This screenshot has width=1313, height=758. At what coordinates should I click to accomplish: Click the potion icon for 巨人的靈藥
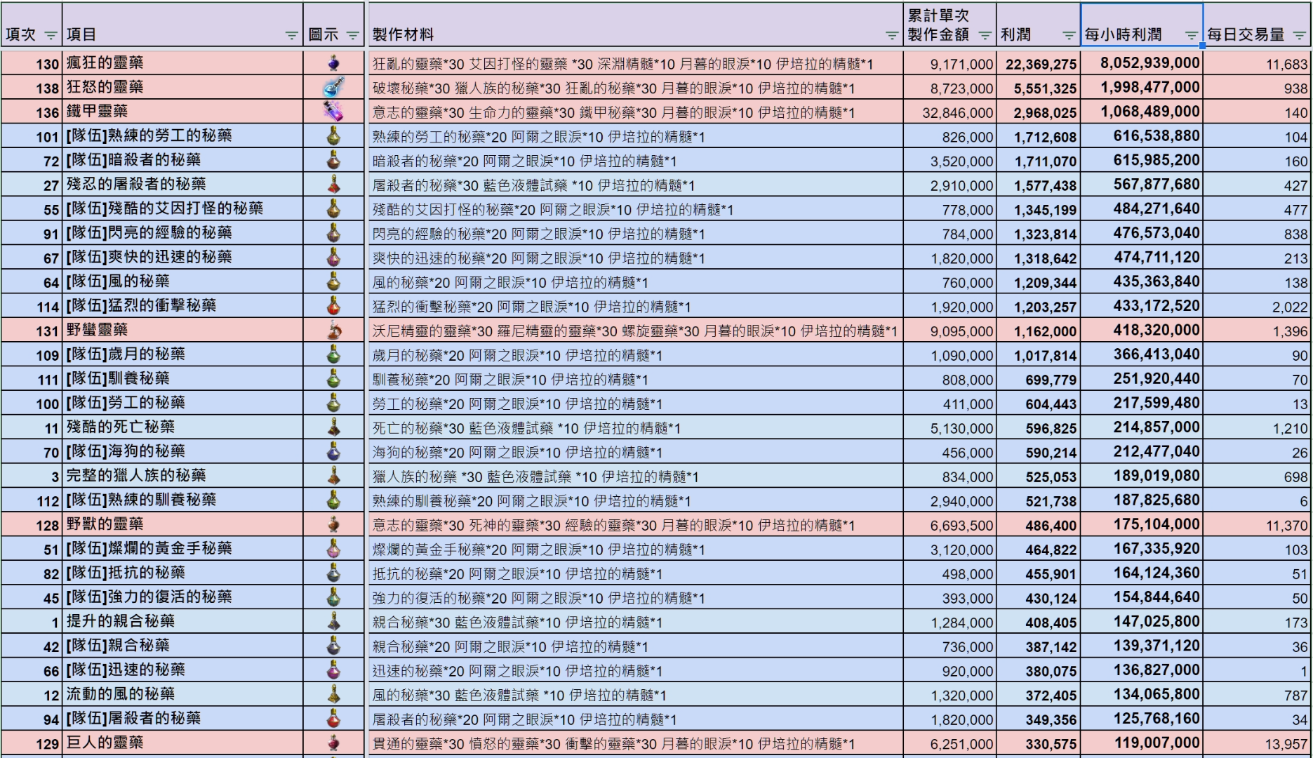tap(334, 743)
